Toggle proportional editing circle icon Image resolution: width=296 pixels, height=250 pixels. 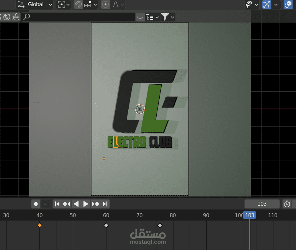[x=105, y=4]
